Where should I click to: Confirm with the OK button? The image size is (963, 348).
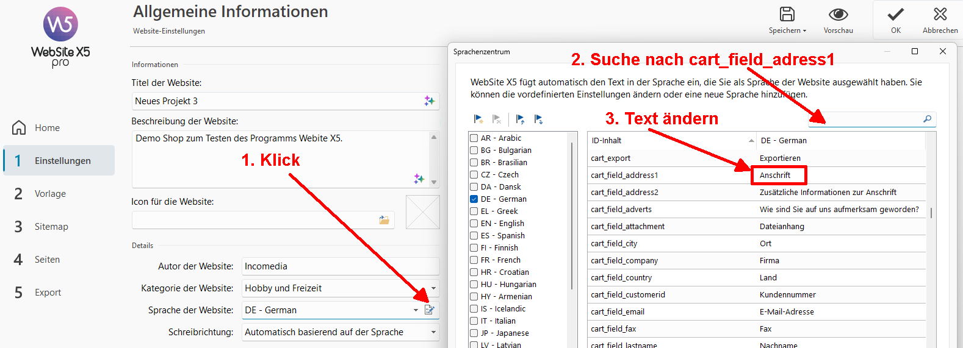tap(895, 20)
